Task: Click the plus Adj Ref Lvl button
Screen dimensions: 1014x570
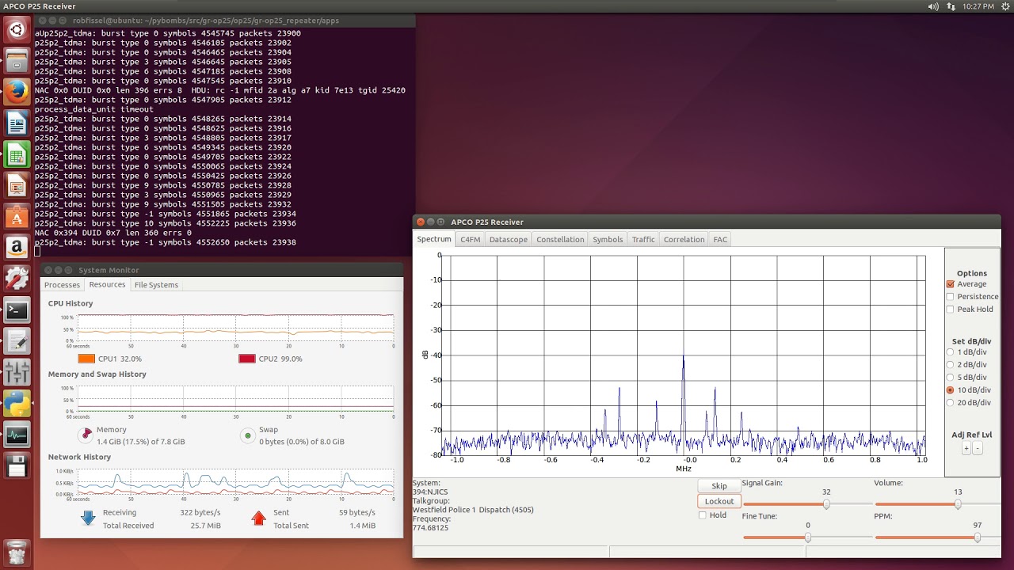Action: click(966, 449)
